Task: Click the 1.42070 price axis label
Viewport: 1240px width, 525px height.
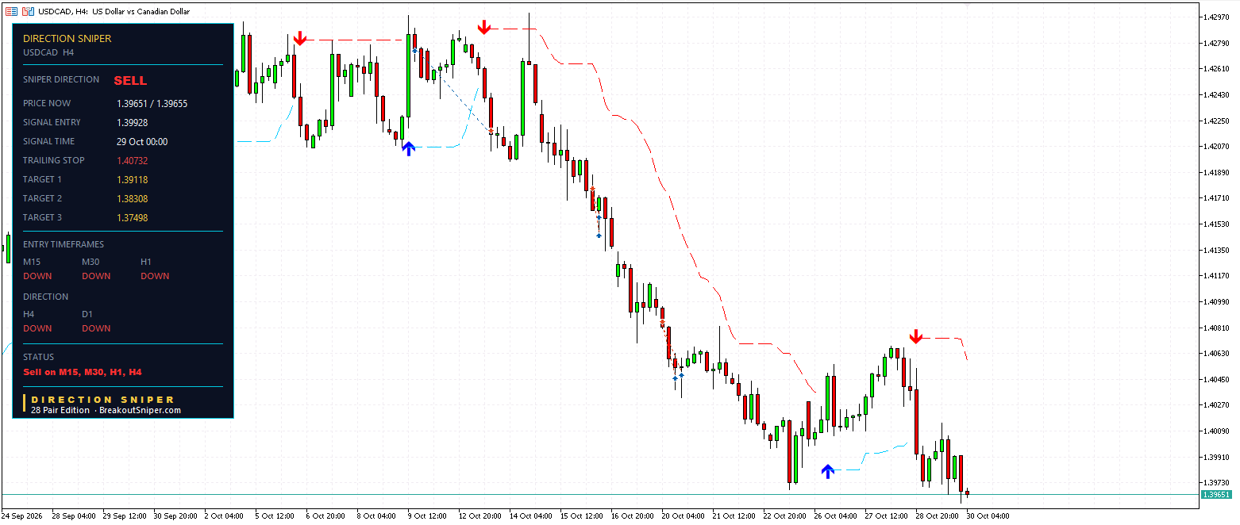Action: (x=1217, y=146)
